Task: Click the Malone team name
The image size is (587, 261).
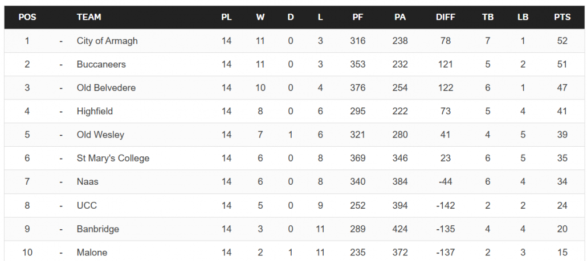Action: click(92, 252)
